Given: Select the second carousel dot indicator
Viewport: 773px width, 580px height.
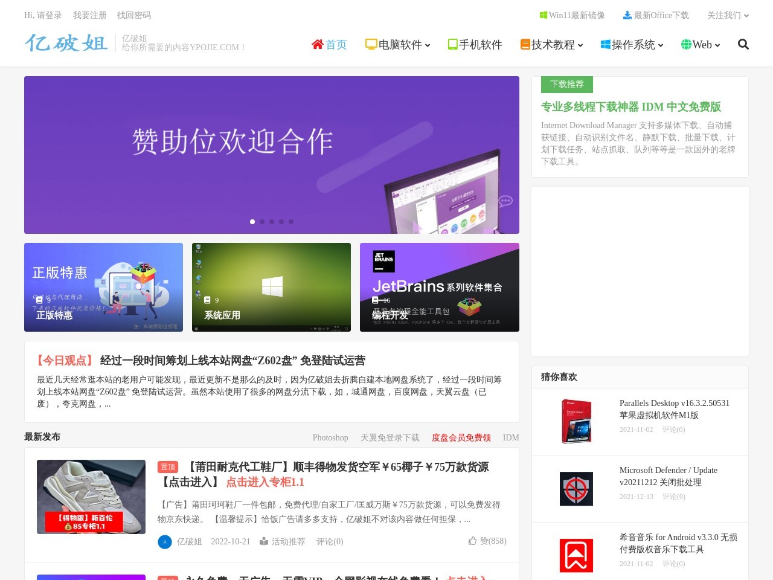Looking at the screenshot, I should coord(262,222).
